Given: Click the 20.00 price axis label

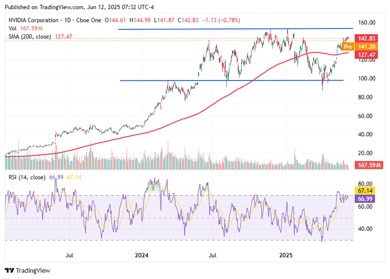Looking at the screenshot, I should pos(365,153).
